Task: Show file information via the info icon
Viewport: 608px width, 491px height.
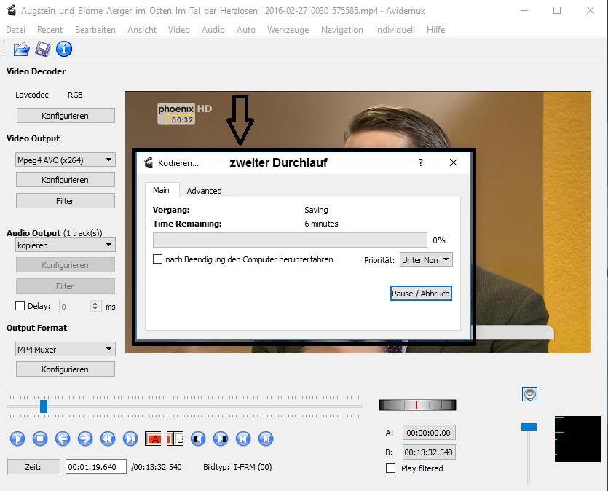Action: [64, 50]
